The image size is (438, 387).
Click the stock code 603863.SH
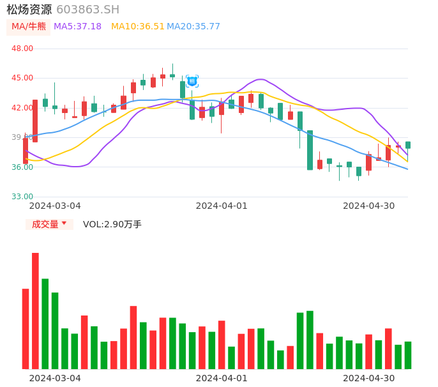click(x=87, y=10)
